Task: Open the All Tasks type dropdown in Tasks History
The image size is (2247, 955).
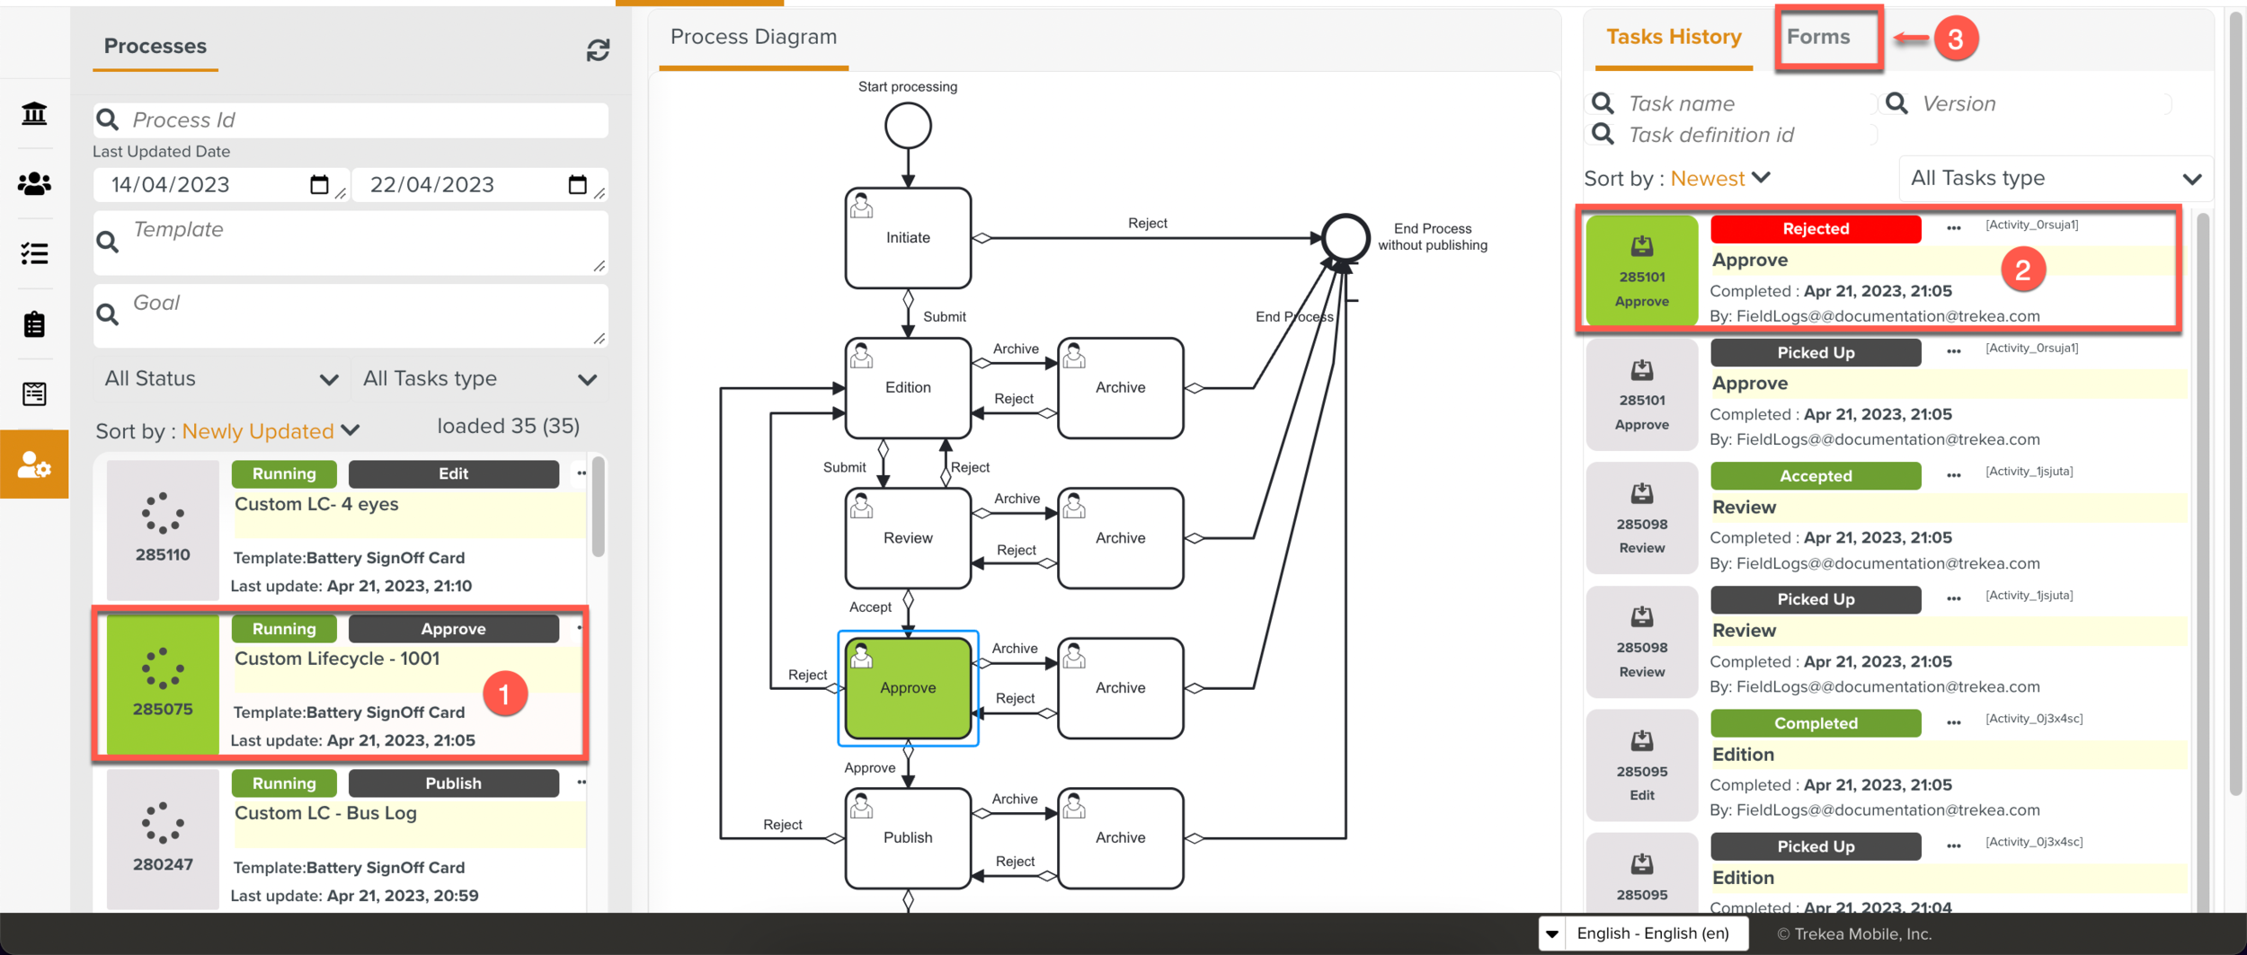Action: (x=2055, y=179)
